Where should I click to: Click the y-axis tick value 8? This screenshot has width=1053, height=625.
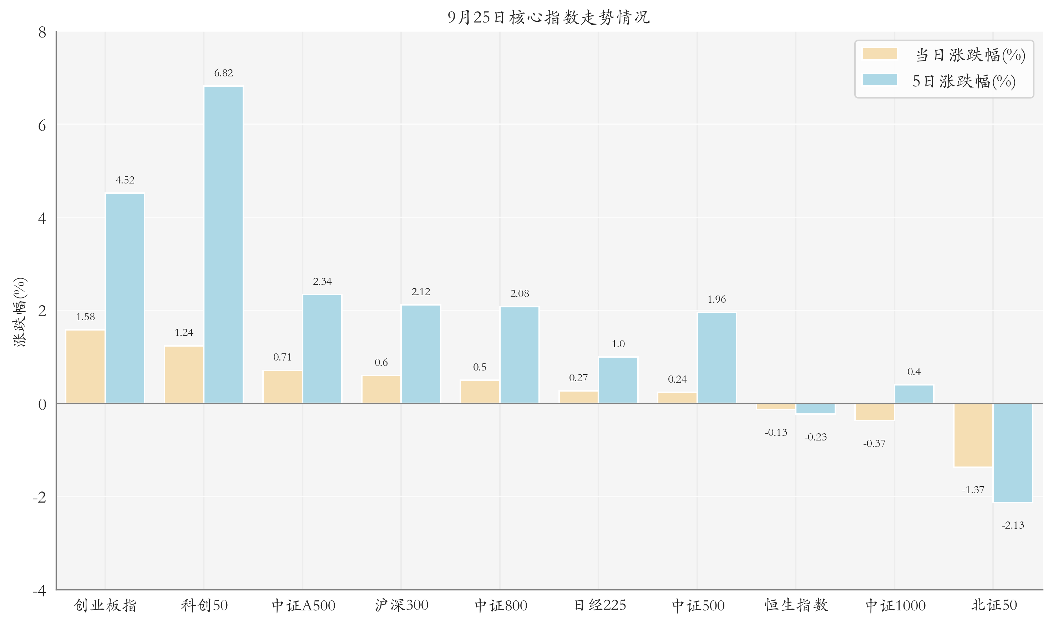[x=42, y=31]
